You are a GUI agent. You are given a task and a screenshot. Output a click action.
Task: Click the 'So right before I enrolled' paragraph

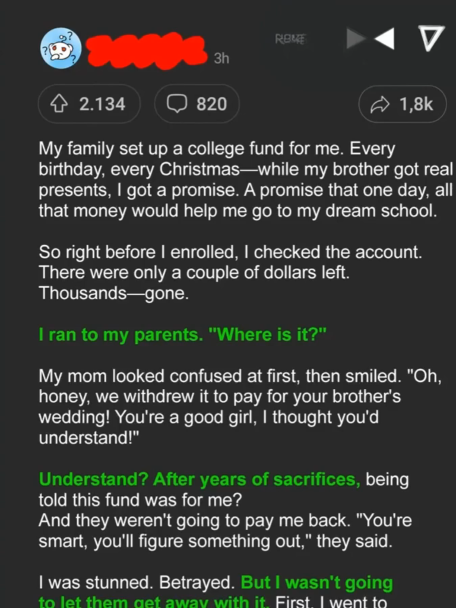click(230, 273)
